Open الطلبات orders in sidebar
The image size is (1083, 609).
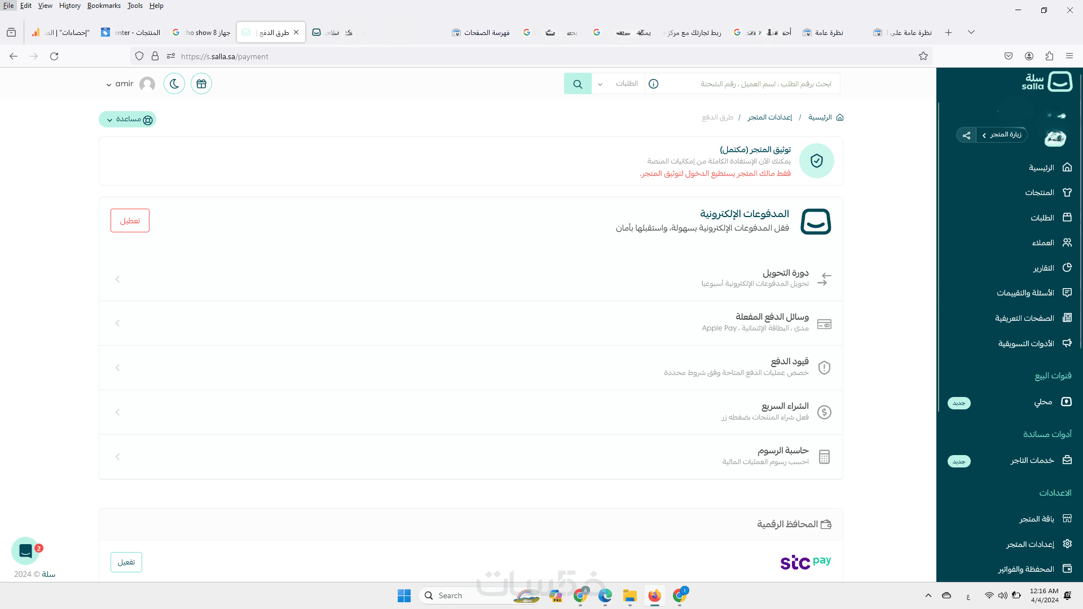[x=1051, y=218]
